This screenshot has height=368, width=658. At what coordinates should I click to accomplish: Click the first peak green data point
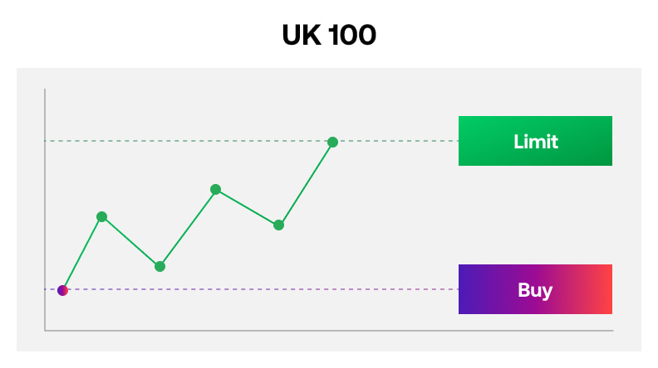click(x=101, y=217)
